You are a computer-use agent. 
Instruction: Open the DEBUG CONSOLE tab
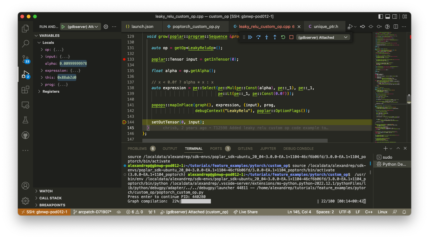coord(298,149)
